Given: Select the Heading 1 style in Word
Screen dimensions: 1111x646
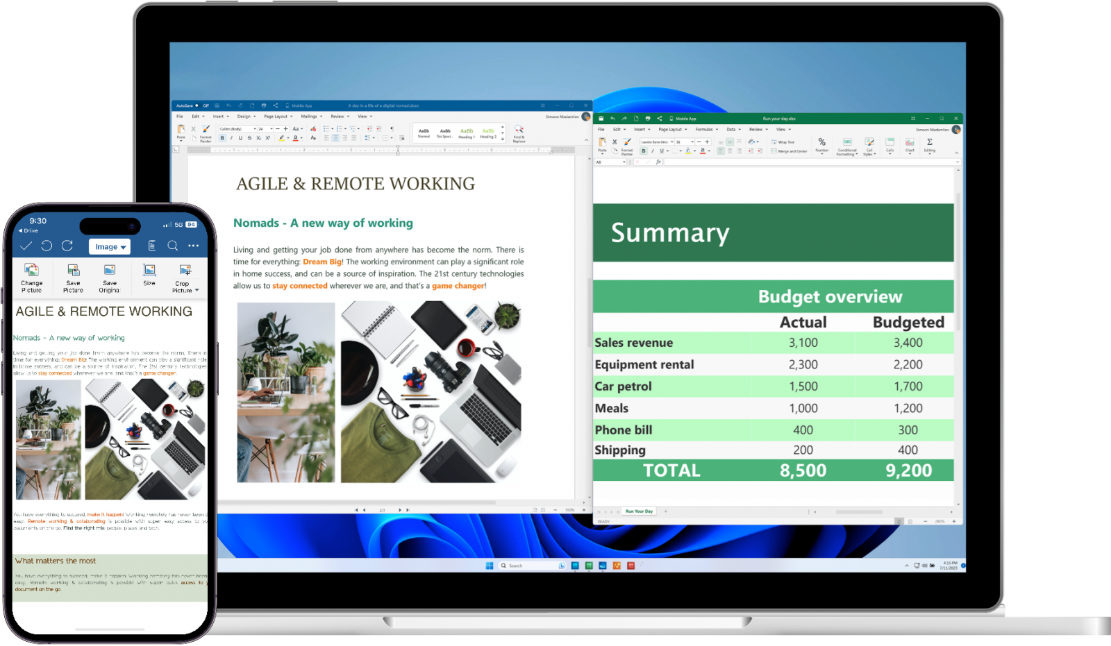Looking at the screenshot, I should tap(467, 133).
